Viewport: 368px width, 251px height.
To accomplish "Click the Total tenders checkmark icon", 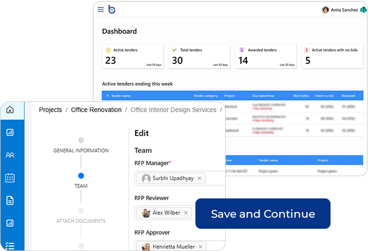I will click(174, 50).
